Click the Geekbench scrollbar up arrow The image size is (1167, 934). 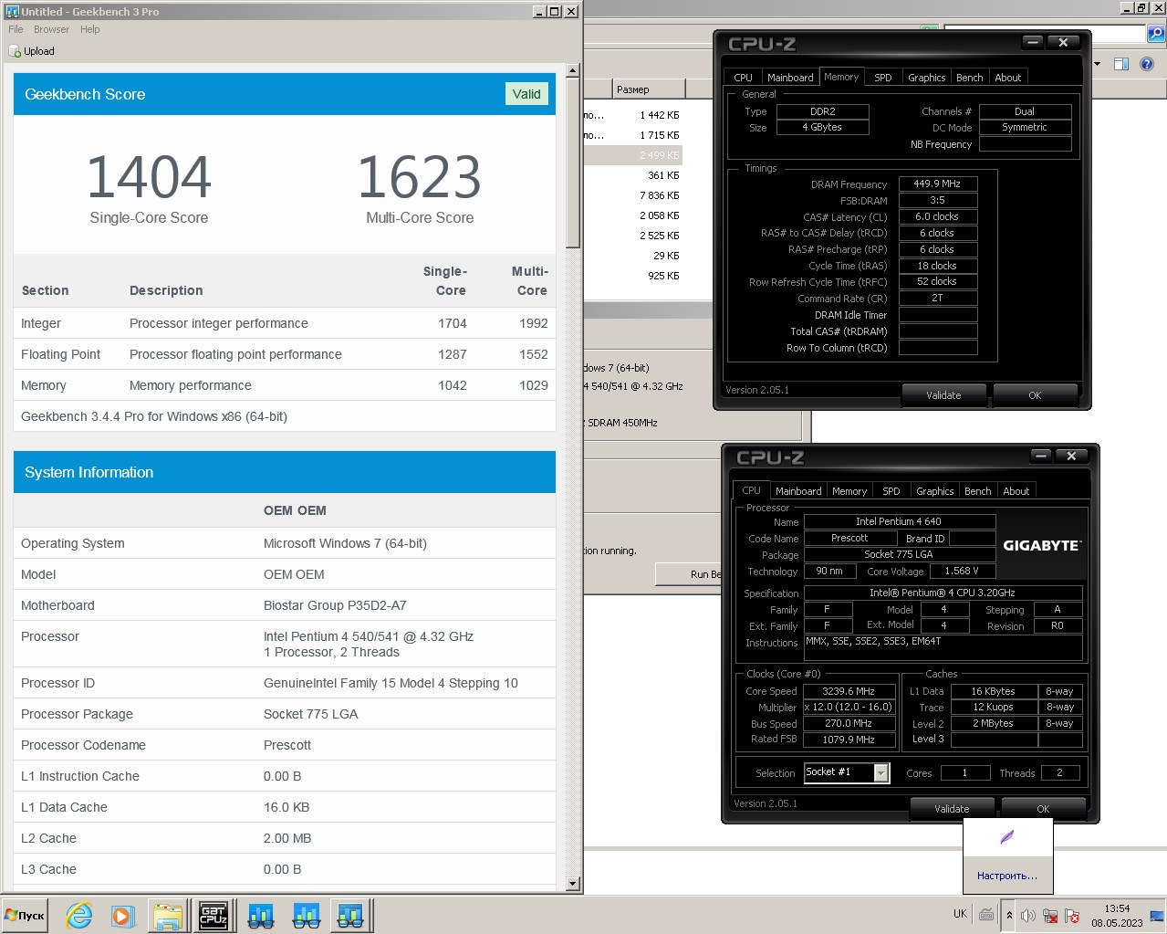tap(573, 70)
